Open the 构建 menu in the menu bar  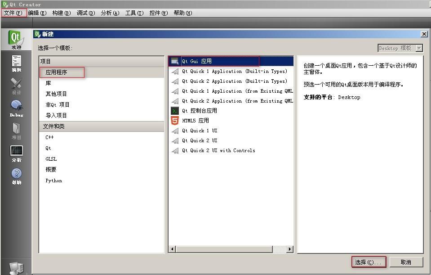click(62, 13)
